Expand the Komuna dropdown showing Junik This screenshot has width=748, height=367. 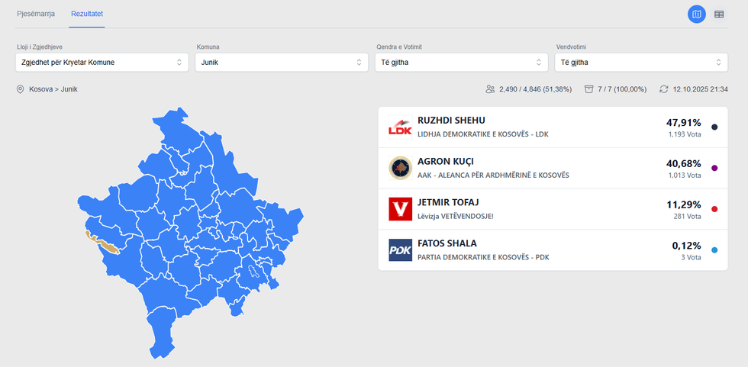[282, 63]
